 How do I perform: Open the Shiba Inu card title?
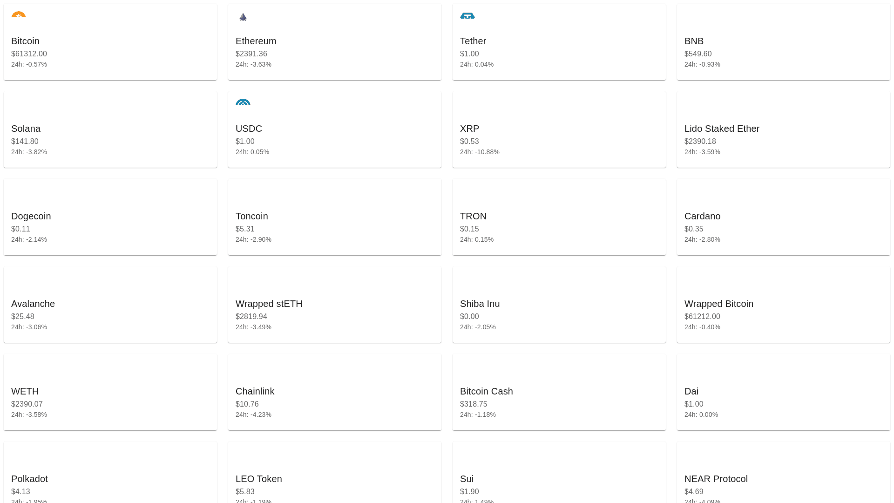480,304
